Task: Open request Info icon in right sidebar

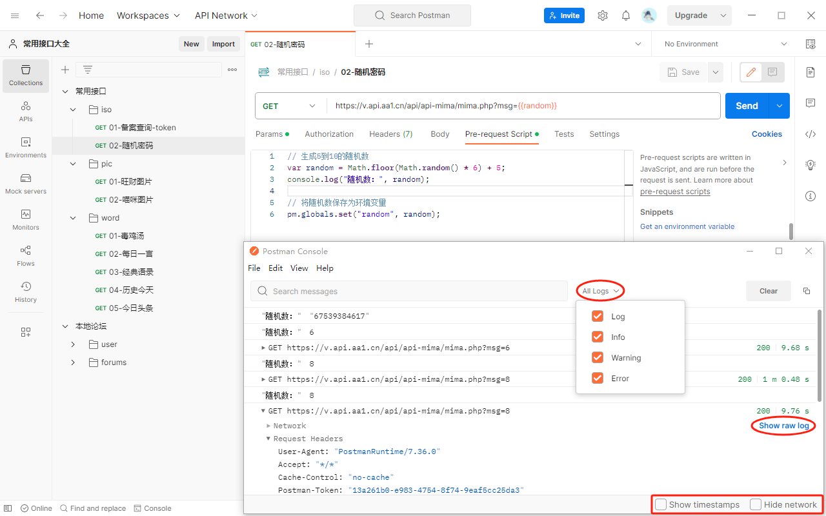Action: point(811,196)
